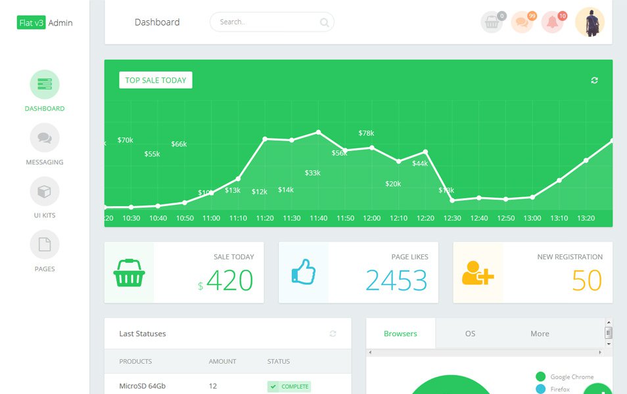Viewport: 627px width, 394px height.
Task: Click the green basket icon on Sale Today card
Action: pos(129,273)
